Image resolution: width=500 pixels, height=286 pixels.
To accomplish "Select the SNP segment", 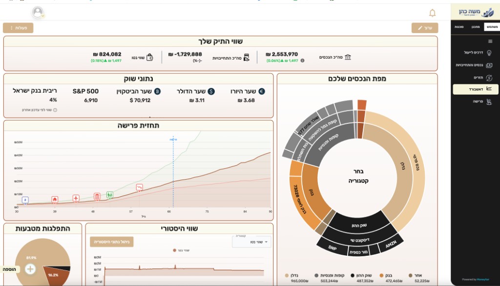I will coord(332,248).
